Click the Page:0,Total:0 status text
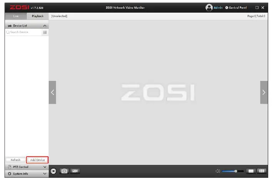Viewport: 274px width, 184px height. [256, 16]
